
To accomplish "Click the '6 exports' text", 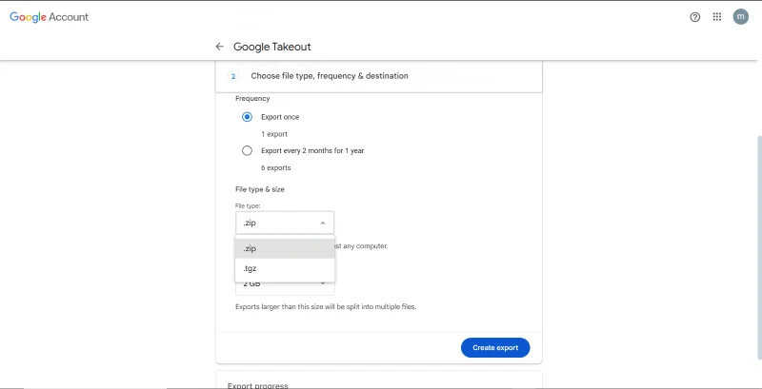I will [x=276, y=167].
